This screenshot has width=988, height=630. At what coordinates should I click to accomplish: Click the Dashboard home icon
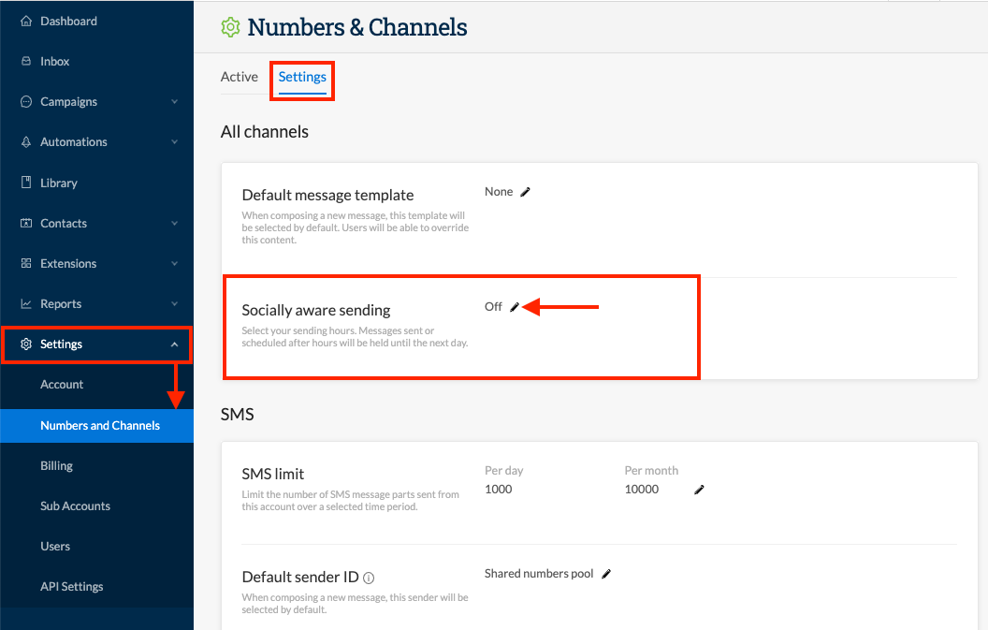tap(26, 22)
